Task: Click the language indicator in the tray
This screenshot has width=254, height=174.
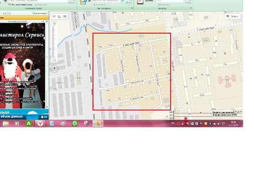Action: coord(173,124)
